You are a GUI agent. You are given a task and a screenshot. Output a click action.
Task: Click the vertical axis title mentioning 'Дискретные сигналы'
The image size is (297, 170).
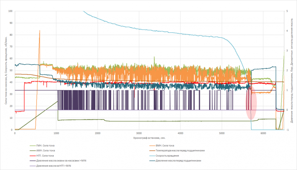click(x=292, y=70)
